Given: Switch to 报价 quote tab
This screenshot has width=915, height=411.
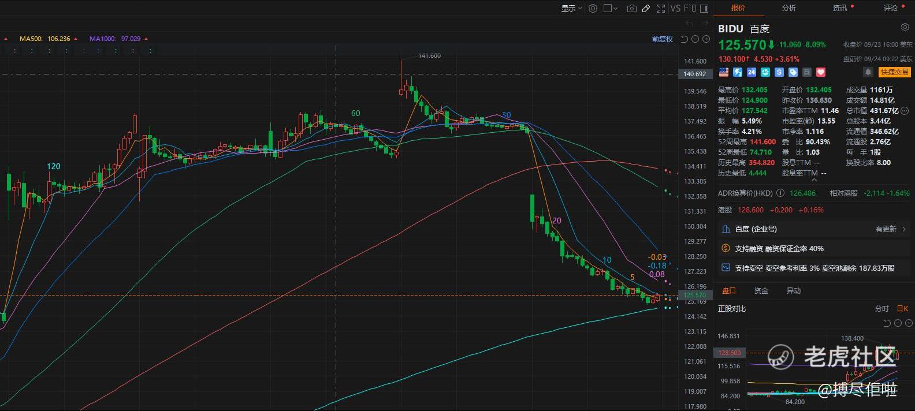Looking at the screenshot, I should click(x=738, y=8).
